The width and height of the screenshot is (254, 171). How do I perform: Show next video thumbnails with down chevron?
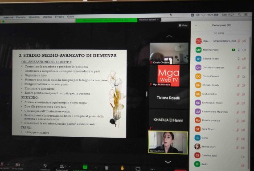(168, 162)
